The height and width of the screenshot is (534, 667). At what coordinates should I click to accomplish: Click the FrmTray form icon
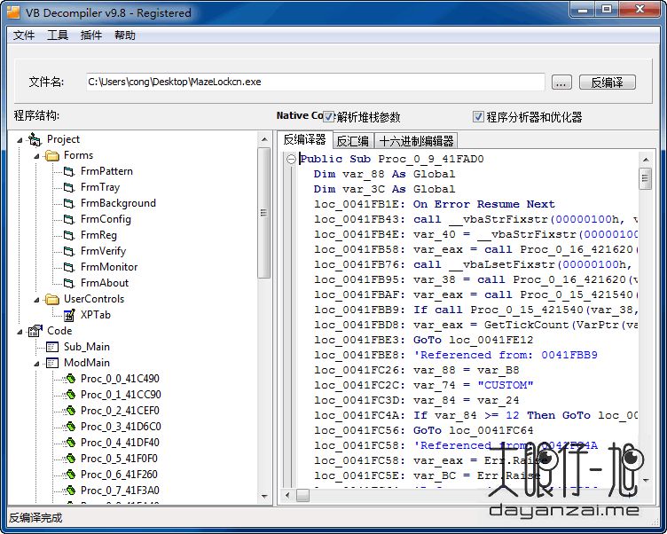(69, 187)
